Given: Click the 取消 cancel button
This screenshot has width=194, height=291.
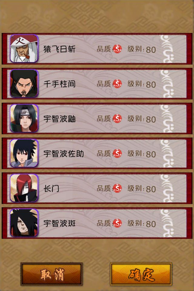Looking at the screenshot, I should (x=52, y=274).
